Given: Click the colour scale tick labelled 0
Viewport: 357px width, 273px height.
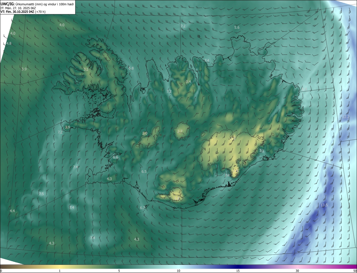Looking at the screenshot, I should point(1,271).
